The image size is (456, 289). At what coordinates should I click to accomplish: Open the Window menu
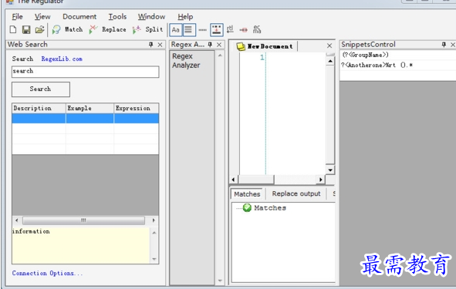pyautogui.click(x=151, y=16)
